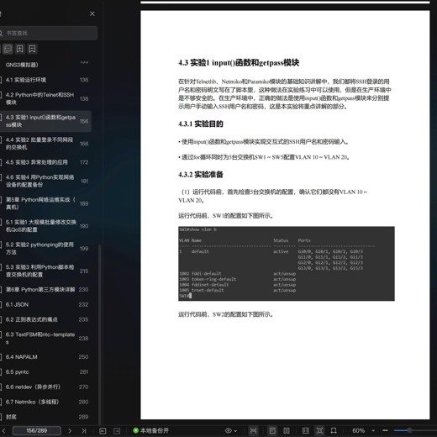Open bookmark 6.5 pyntc
This screenshot has width=437, height=437.
45,372
